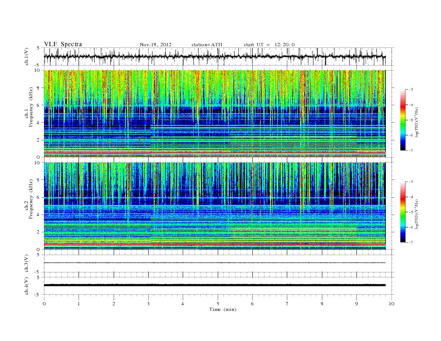Click the ch.2 spectrogram color scale bar
Image resolution: width=441 pixels, height=341 pixels.
tap(403, 212)
